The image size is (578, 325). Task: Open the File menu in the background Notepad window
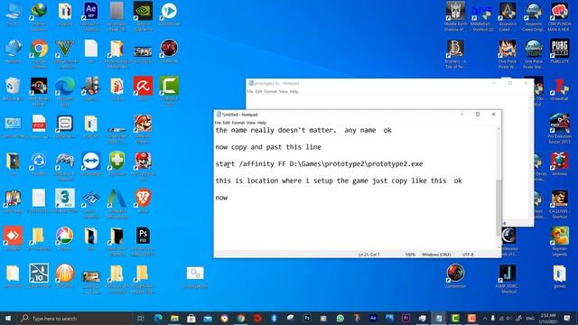click(x=250, y=91)
